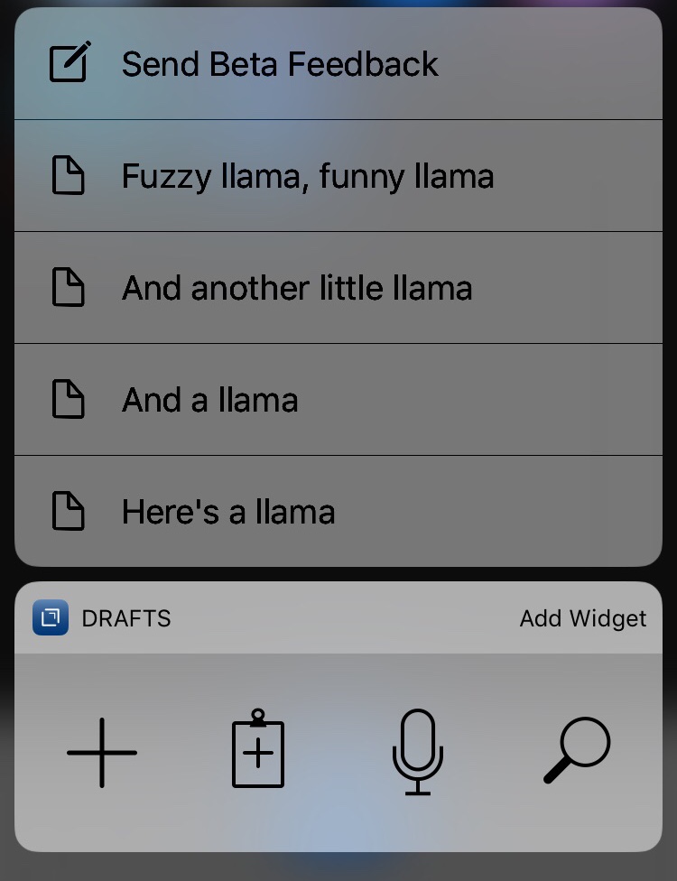Image resolution: width=677 pixels, height=881 pixels.
Task: Choose the 'And a llama' draft title
Action: pyautogui.click(x=210, y=400)
